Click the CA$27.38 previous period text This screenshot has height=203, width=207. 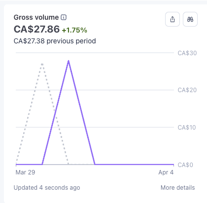pos(55,41)
